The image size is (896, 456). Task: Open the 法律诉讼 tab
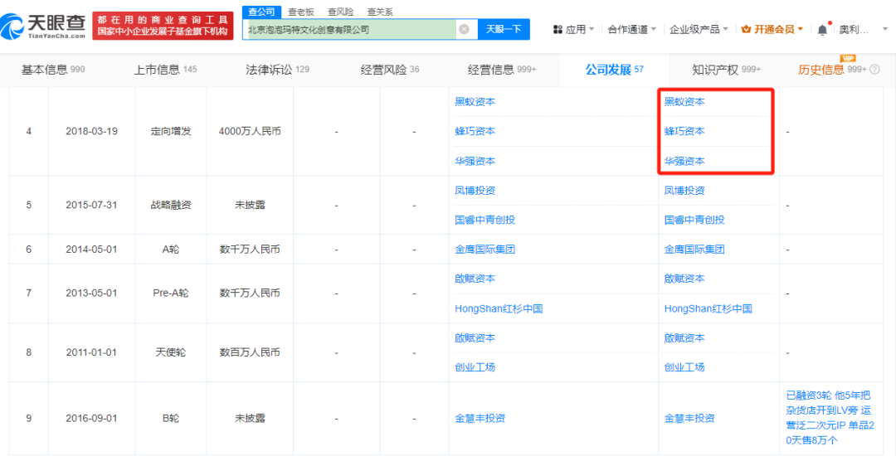tap(277, 70)
